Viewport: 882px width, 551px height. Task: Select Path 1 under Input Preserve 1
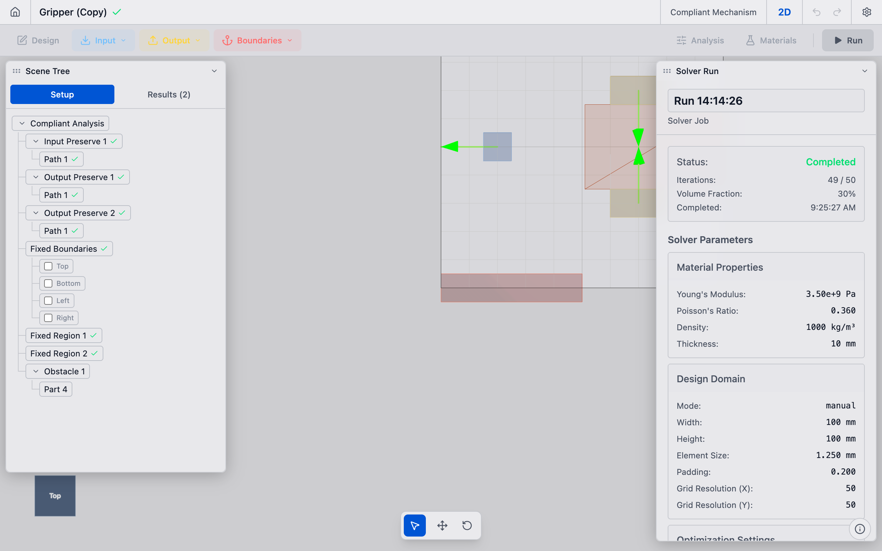coord(61,159)
